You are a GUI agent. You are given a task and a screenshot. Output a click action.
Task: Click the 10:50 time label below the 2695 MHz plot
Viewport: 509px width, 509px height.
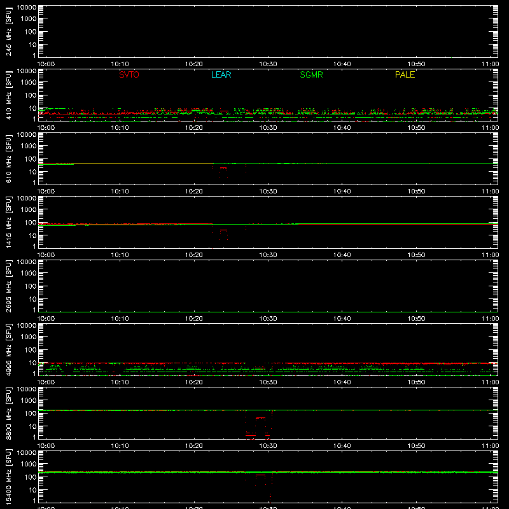click(x=416, y=319)
